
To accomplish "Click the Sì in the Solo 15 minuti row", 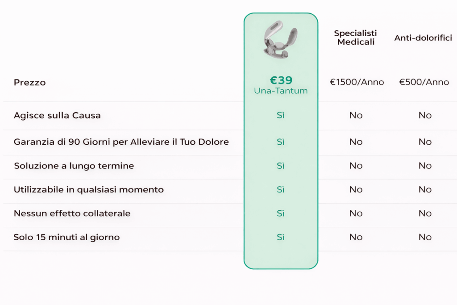I will pyautogui.click(x=280, y=237).
